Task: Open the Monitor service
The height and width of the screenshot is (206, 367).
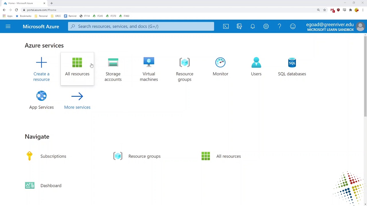Action: (220, 67)
